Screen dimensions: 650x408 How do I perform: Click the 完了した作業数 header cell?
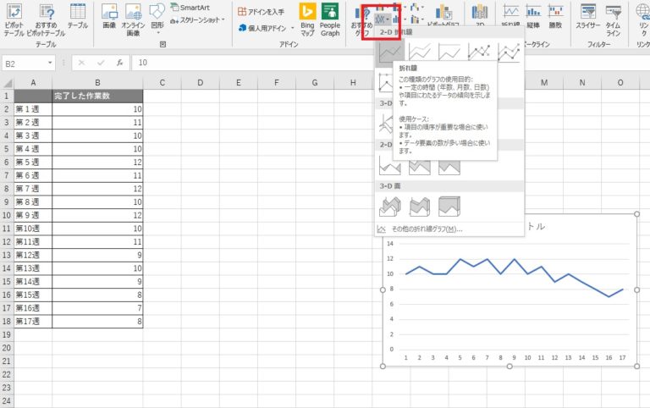point(97,96)
